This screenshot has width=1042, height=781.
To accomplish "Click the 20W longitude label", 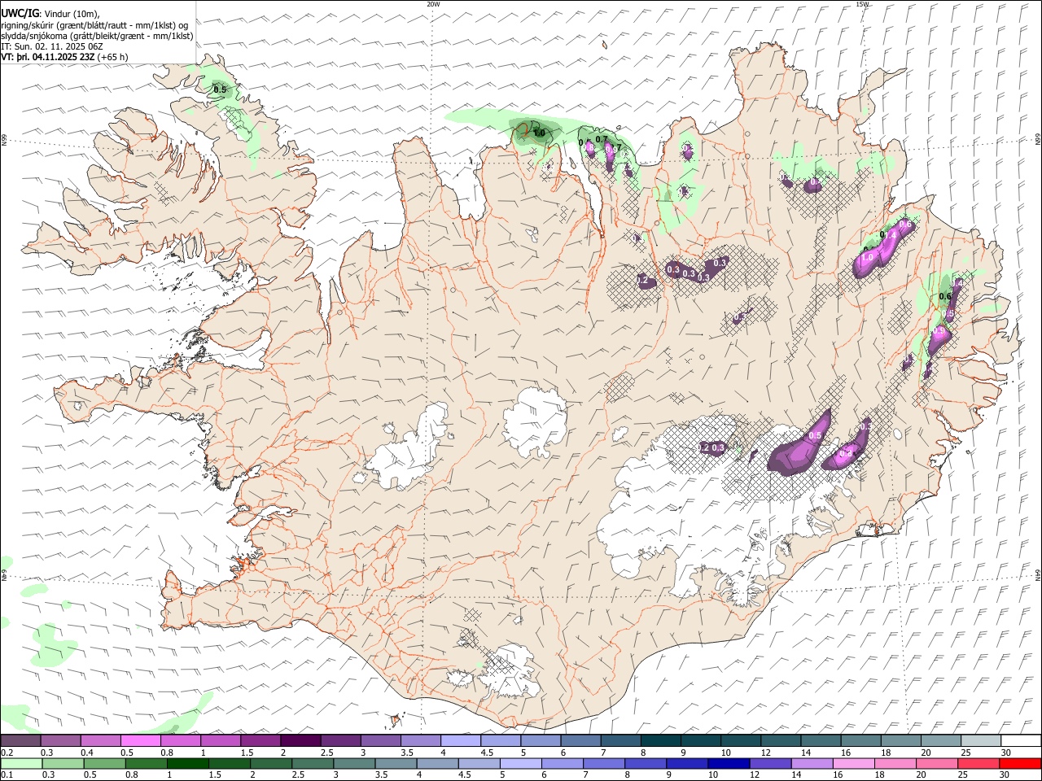I will point(434,4).
